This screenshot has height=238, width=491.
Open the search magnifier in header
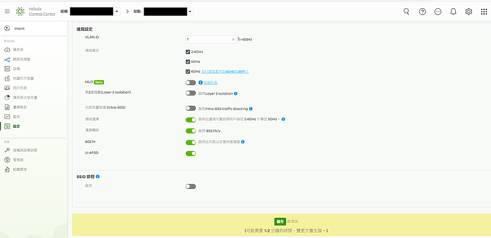click(x=406, y=11)
